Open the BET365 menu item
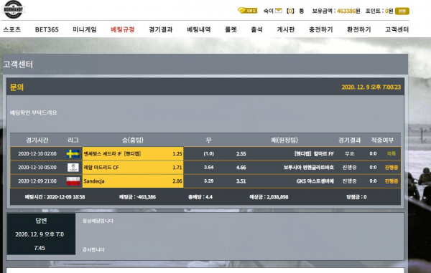The image size is (431, 273). tap(47, 29)
